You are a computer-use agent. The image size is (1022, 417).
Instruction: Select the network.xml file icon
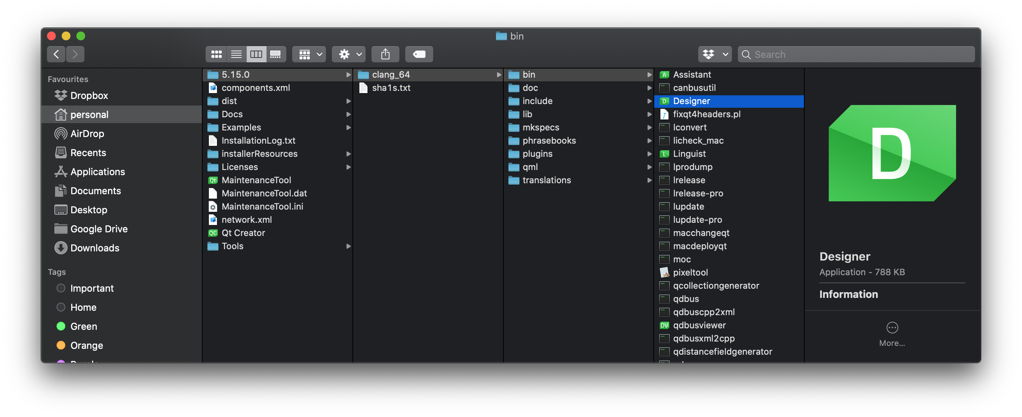(213, 220)
